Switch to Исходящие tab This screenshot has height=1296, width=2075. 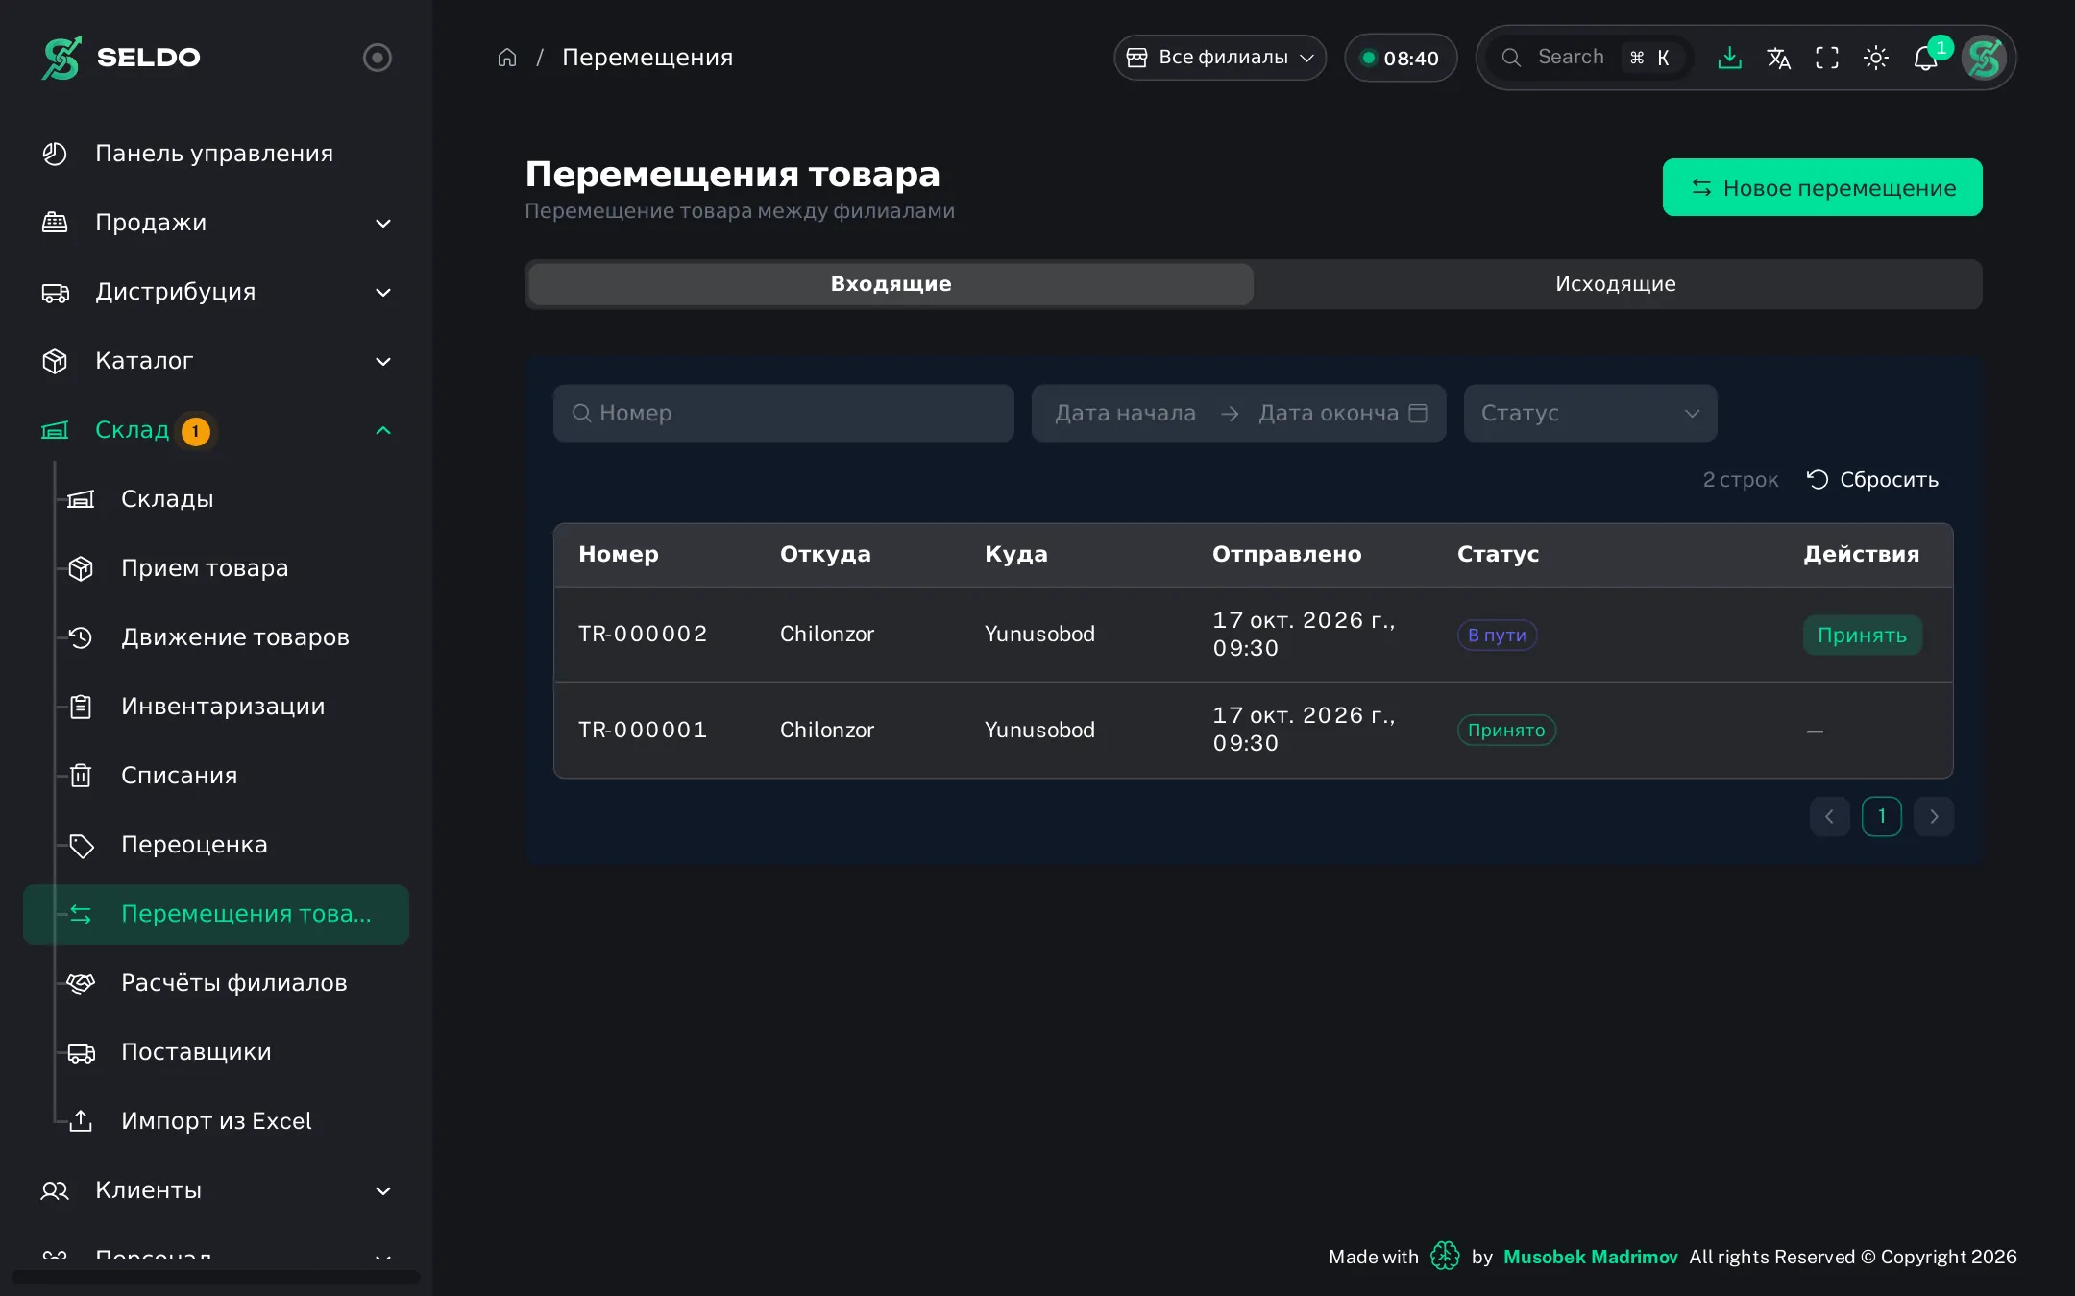coord(1616,284)
